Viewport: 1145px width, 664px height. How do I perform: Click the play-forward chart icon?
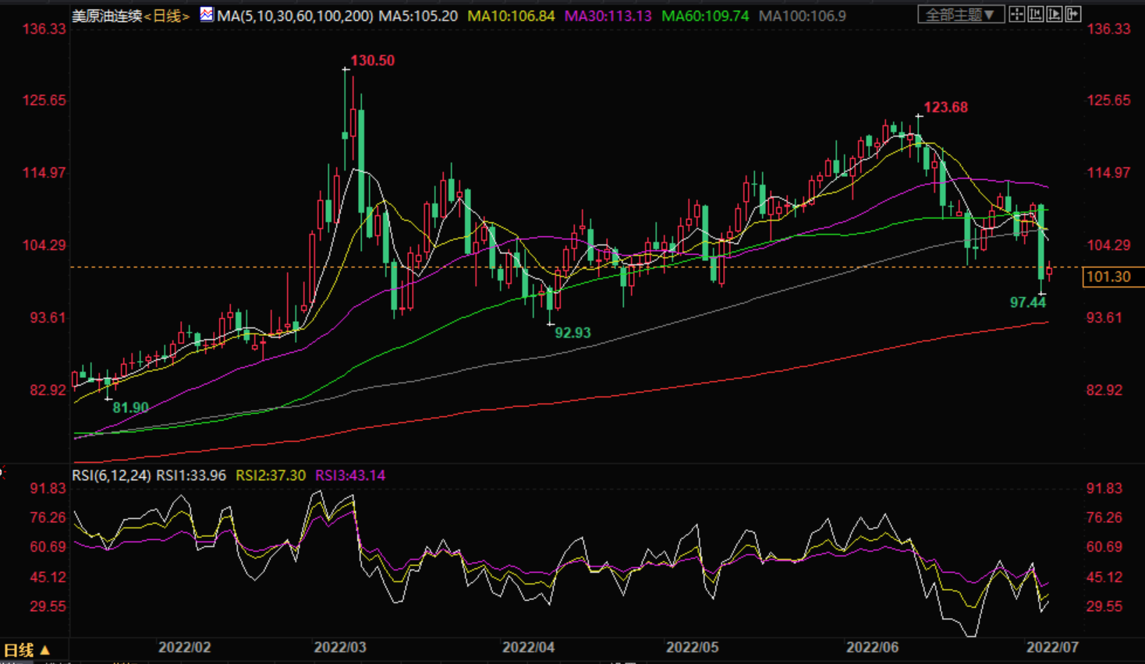(x=1054, y=14)
